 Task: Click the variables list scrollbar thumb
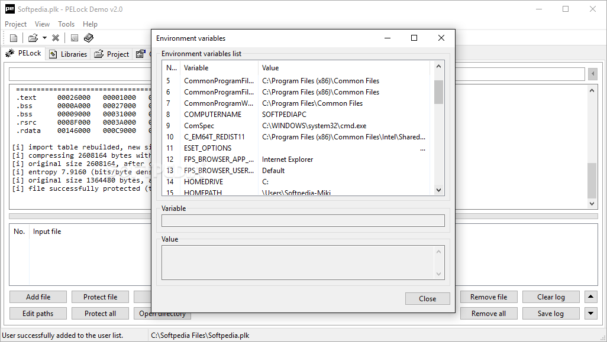(438, 92)
